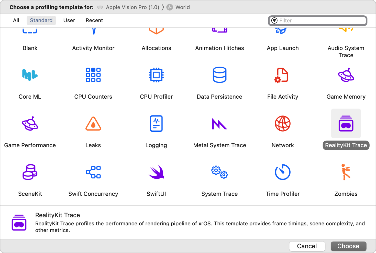
Task: Open the filter options menu
Action: [274, 20]
